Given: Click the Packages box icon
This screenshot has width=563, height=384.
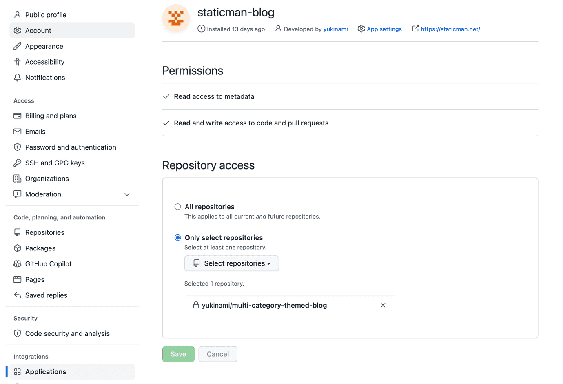Looking at the screenshot, I should tap(17, 248).
